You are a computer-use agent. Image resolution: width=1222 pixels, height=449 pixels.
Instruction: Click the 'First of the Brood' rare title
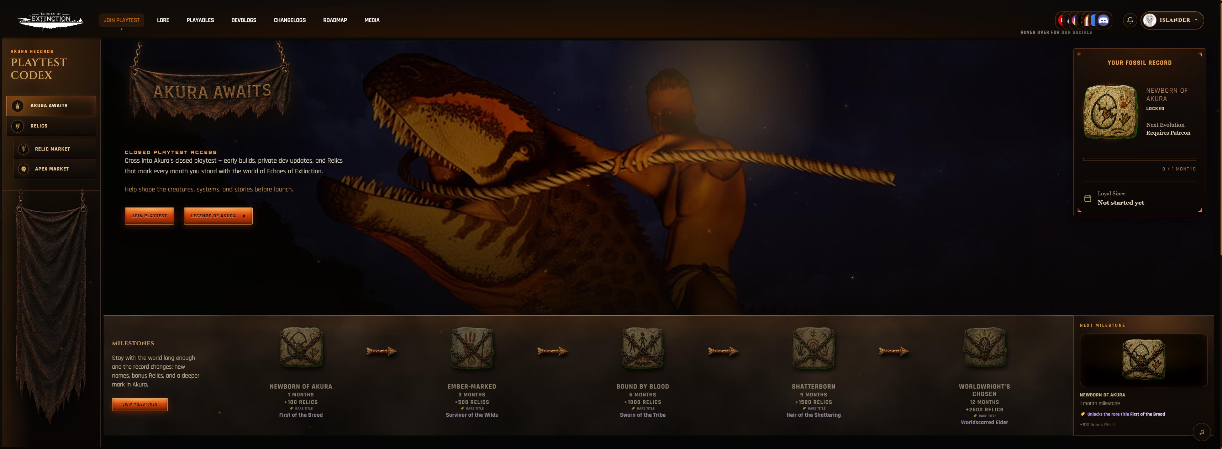(x=301, y=415)
